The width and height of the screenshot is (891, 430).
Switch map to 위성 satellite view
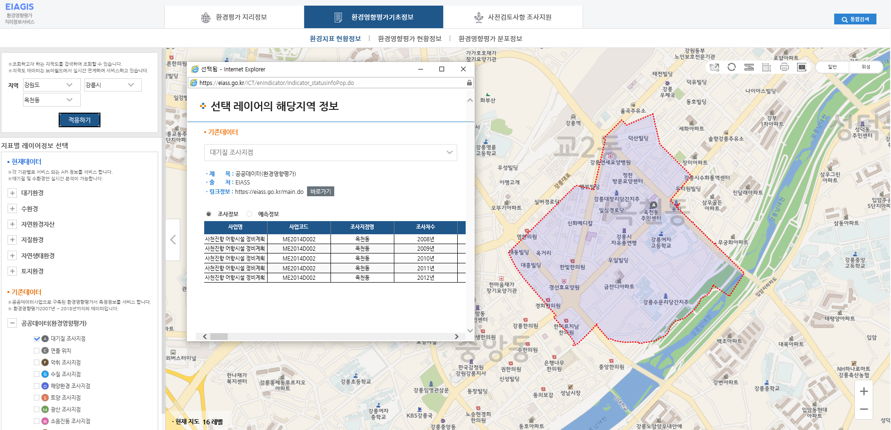866,67
